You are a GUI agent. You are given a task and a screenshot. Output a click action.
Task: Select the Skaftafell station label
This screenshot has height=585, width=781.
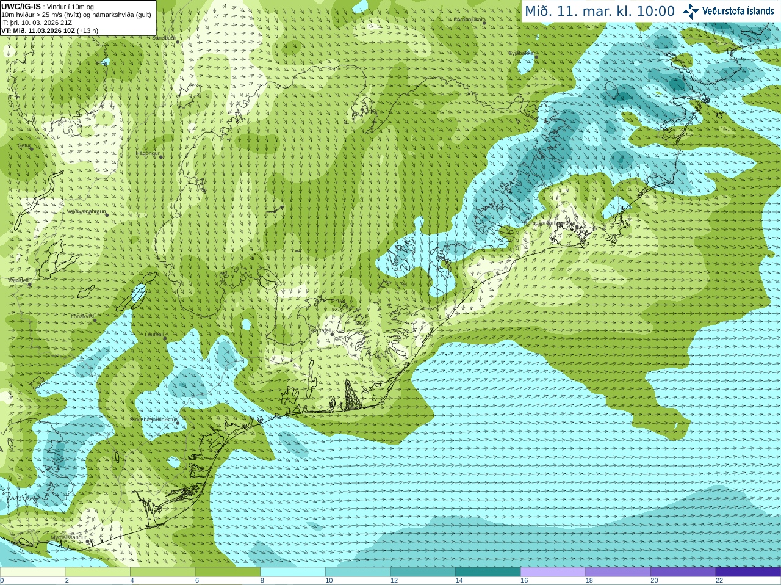tap(320, 330)
